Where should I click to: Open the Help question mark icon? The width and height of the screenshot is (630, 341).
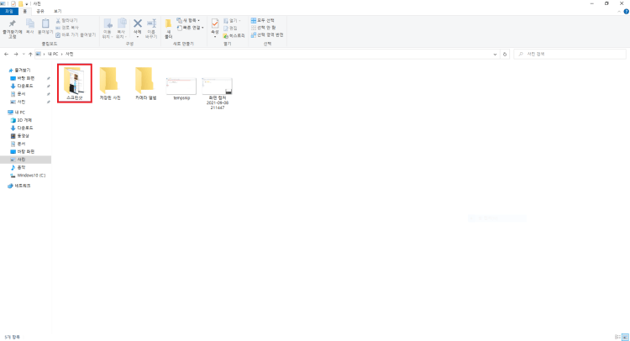(626, 12)
